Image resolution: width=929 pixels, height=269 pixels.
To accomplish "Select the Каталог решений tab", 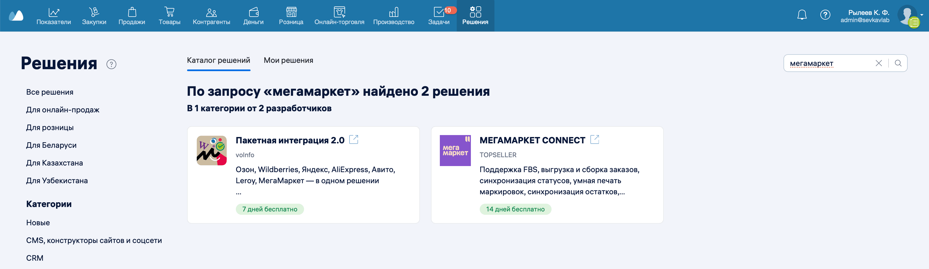I will 218,60.
